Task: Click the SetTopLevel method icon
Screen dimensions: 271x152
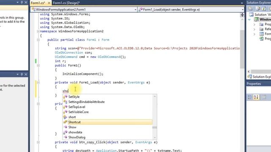Action: [x=65, y=107]
